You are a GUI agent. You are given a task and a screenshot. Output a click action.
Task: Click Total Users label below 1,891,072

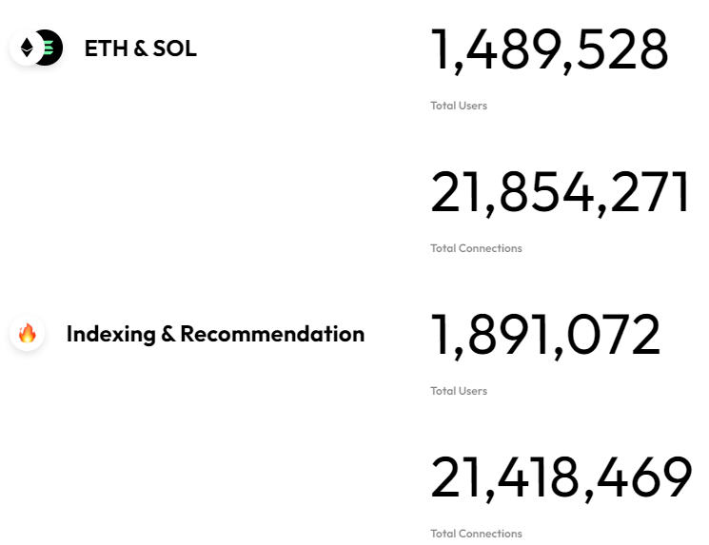pos(459,391)
